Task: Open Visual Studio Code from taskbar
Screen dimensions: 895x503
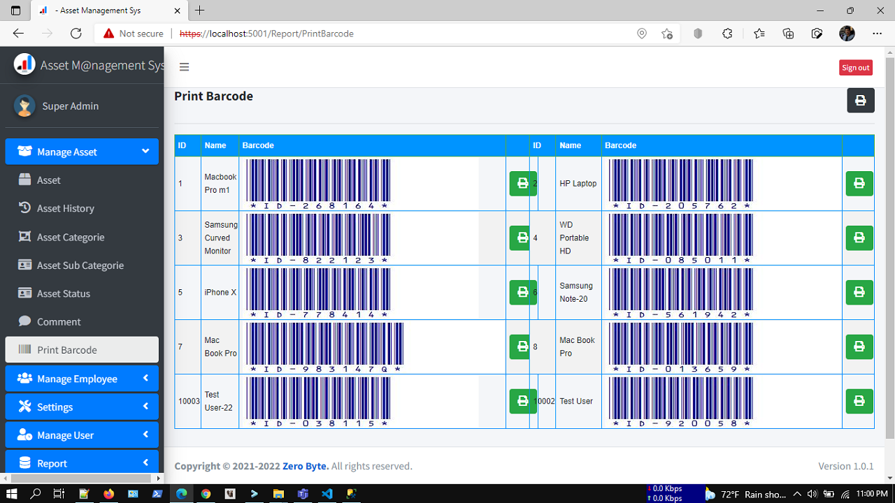Action: pyautogui.click(x=327, y=494)
